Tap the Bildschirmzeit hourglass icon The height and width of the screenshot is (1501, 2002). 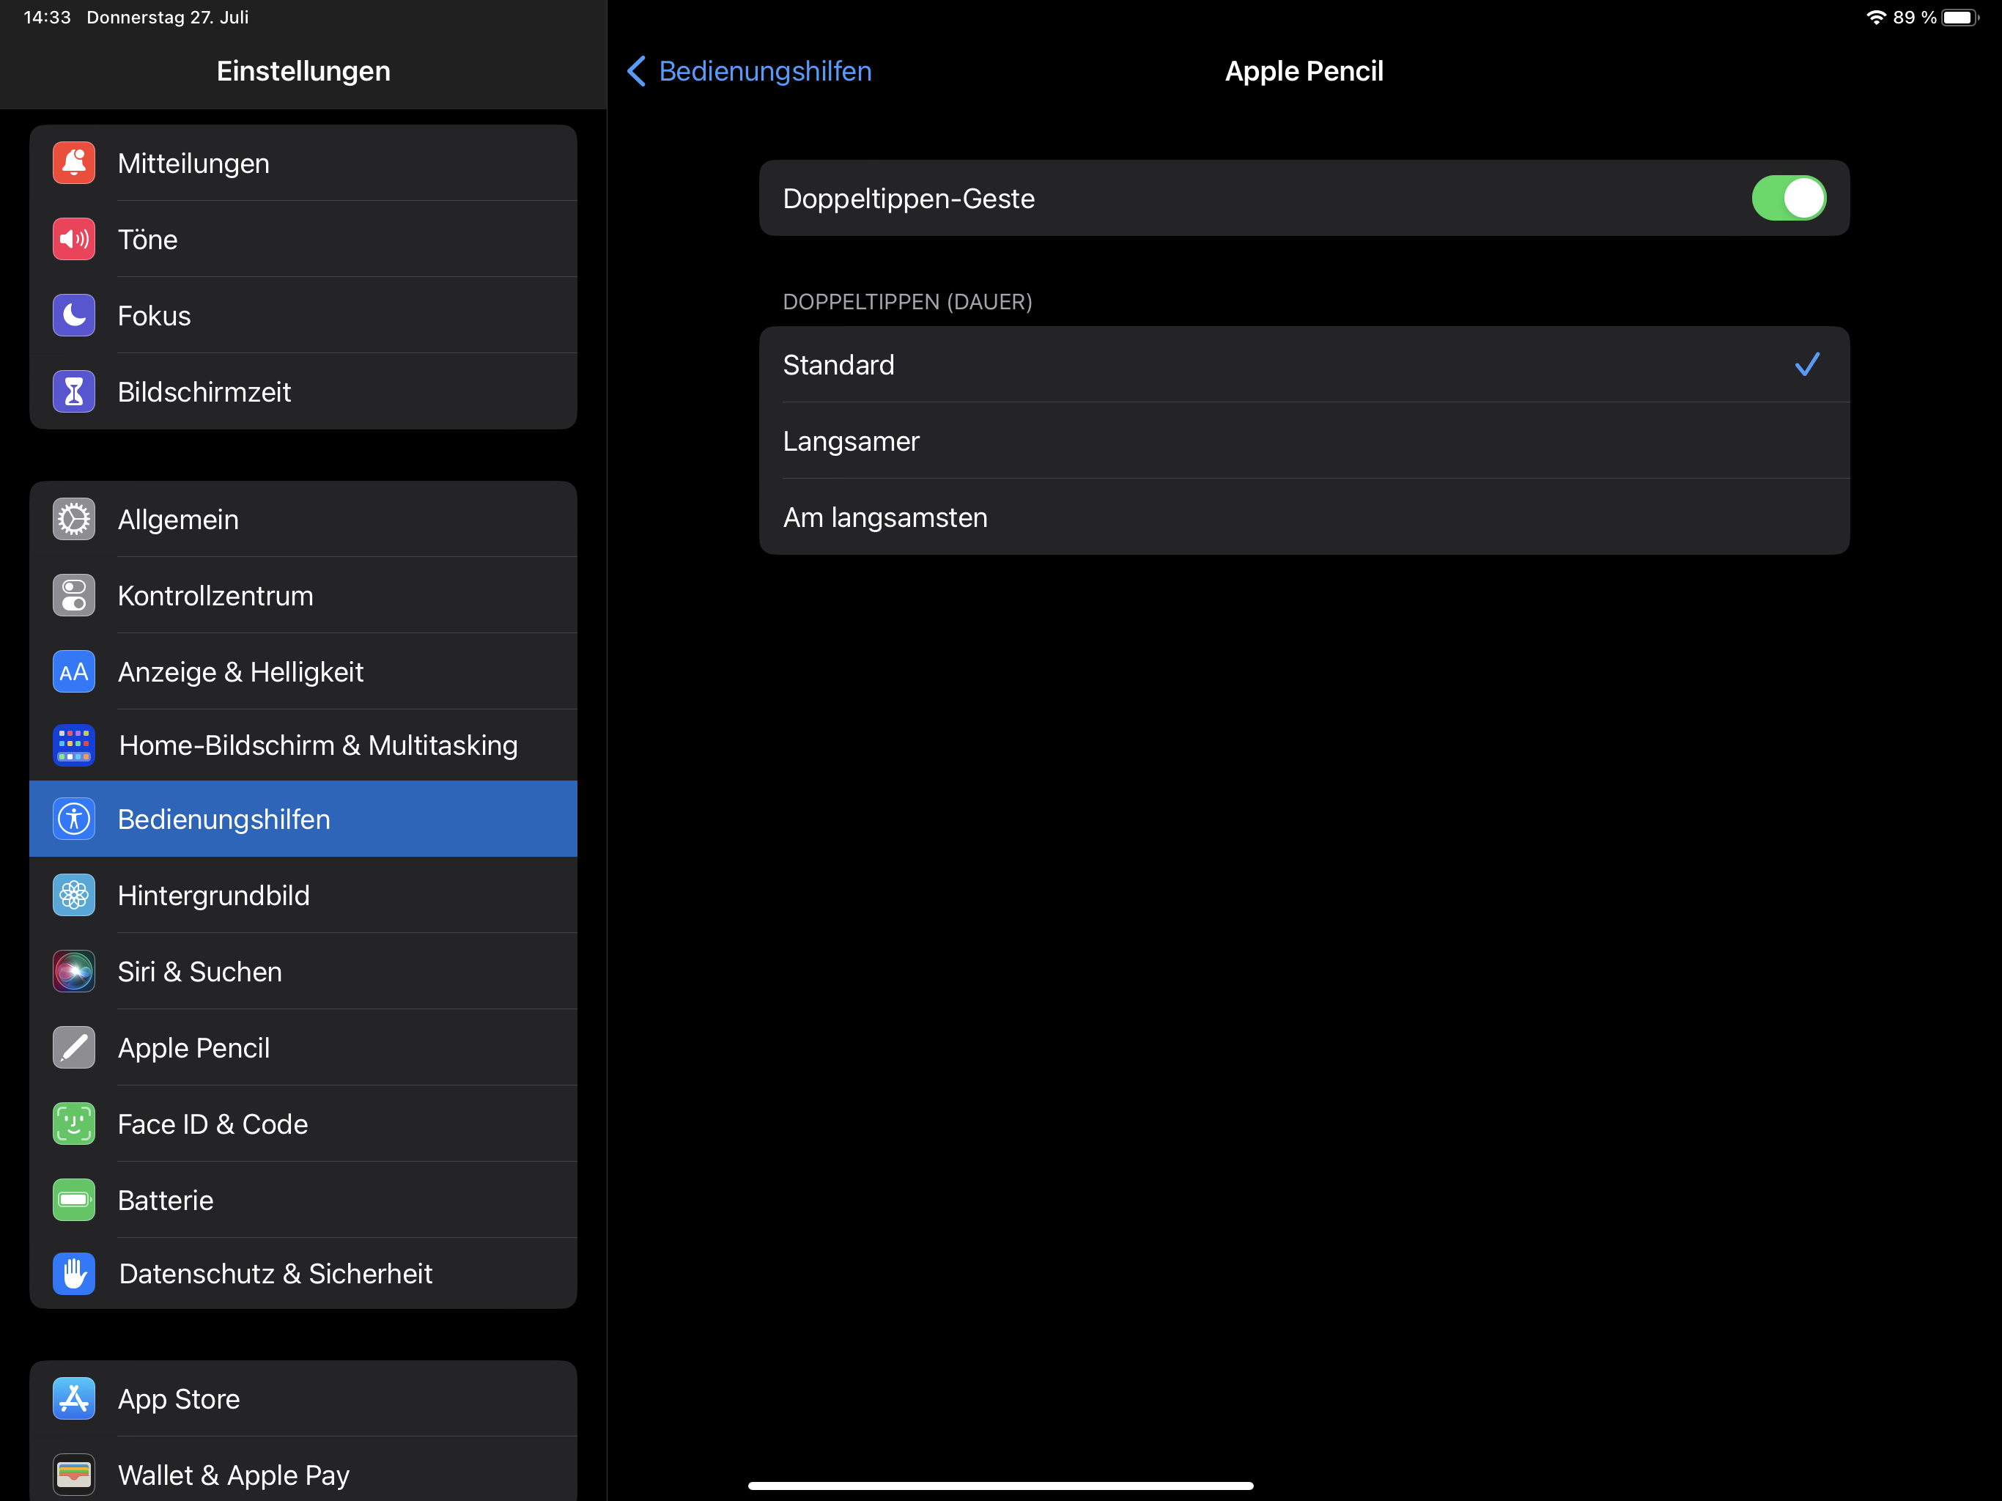pos(73,392)
